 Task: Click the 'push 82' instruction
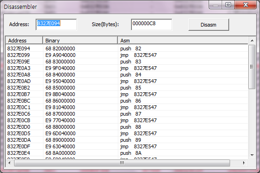(x=130, y=48)
